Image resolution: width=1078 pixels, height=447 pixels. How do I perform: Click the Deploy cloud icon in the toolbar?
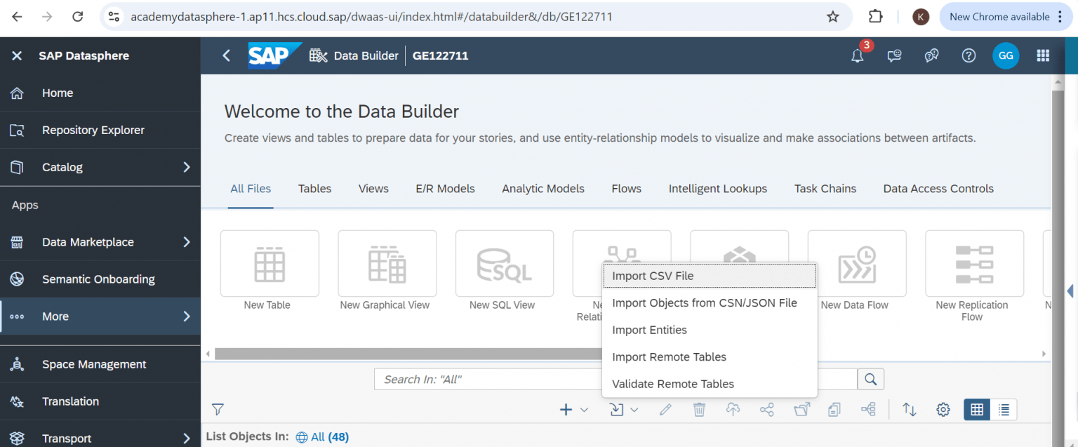pos(733,409)
